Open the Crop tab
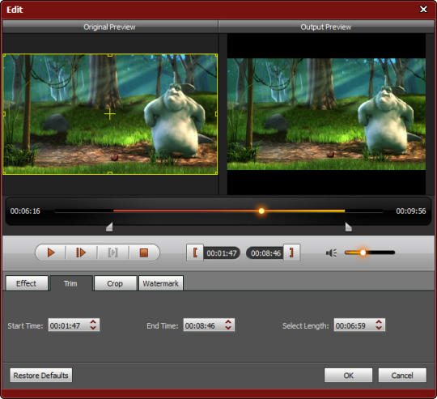Image resolution: width=437 pixels, height=399 pixels. 115,283
